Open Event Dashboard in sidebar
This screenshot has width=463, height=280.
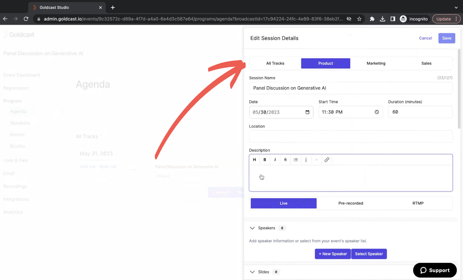(21, 75)
